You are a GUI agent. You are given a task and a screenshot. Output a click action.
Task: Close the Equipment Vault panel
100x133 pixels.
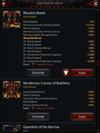96,3
